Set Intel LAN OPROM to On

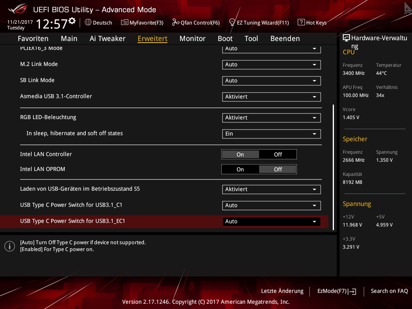pyautogui.click(x=240, y=169)
